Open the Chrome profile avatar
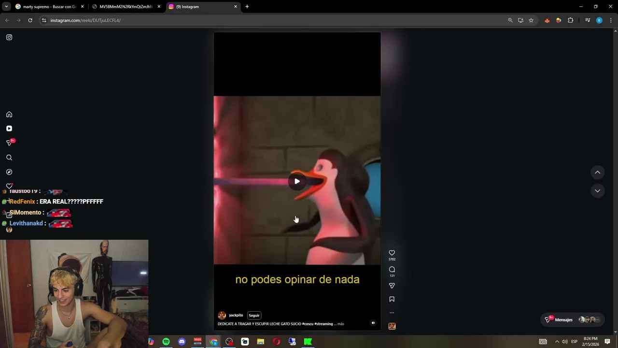 click(599, 20)
